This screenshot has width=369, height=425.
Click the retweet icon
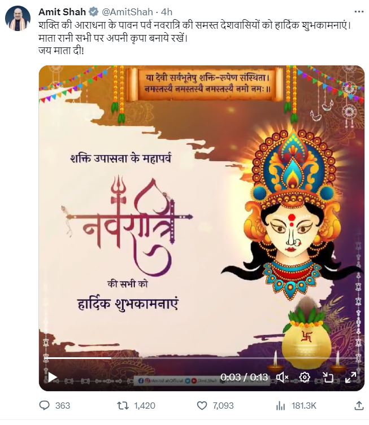[x=123, y=405]
